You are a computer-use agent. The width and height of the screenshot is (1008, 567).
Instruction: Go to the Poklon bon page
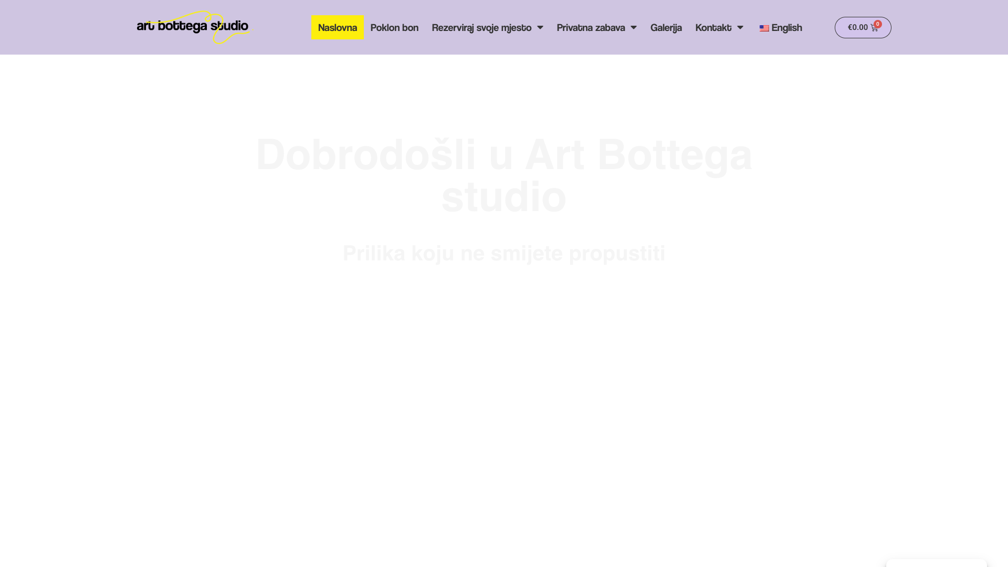(x=394, y=27)
